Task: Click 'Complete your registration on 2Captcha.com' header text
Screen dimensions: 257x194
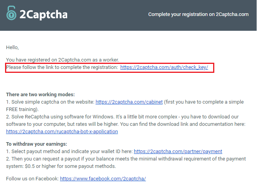Action: point(198,14)
